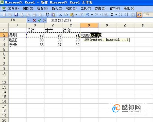Click column C header
Image resolution: width=153 pixels, height=122 pixels.
click(53, 26)
